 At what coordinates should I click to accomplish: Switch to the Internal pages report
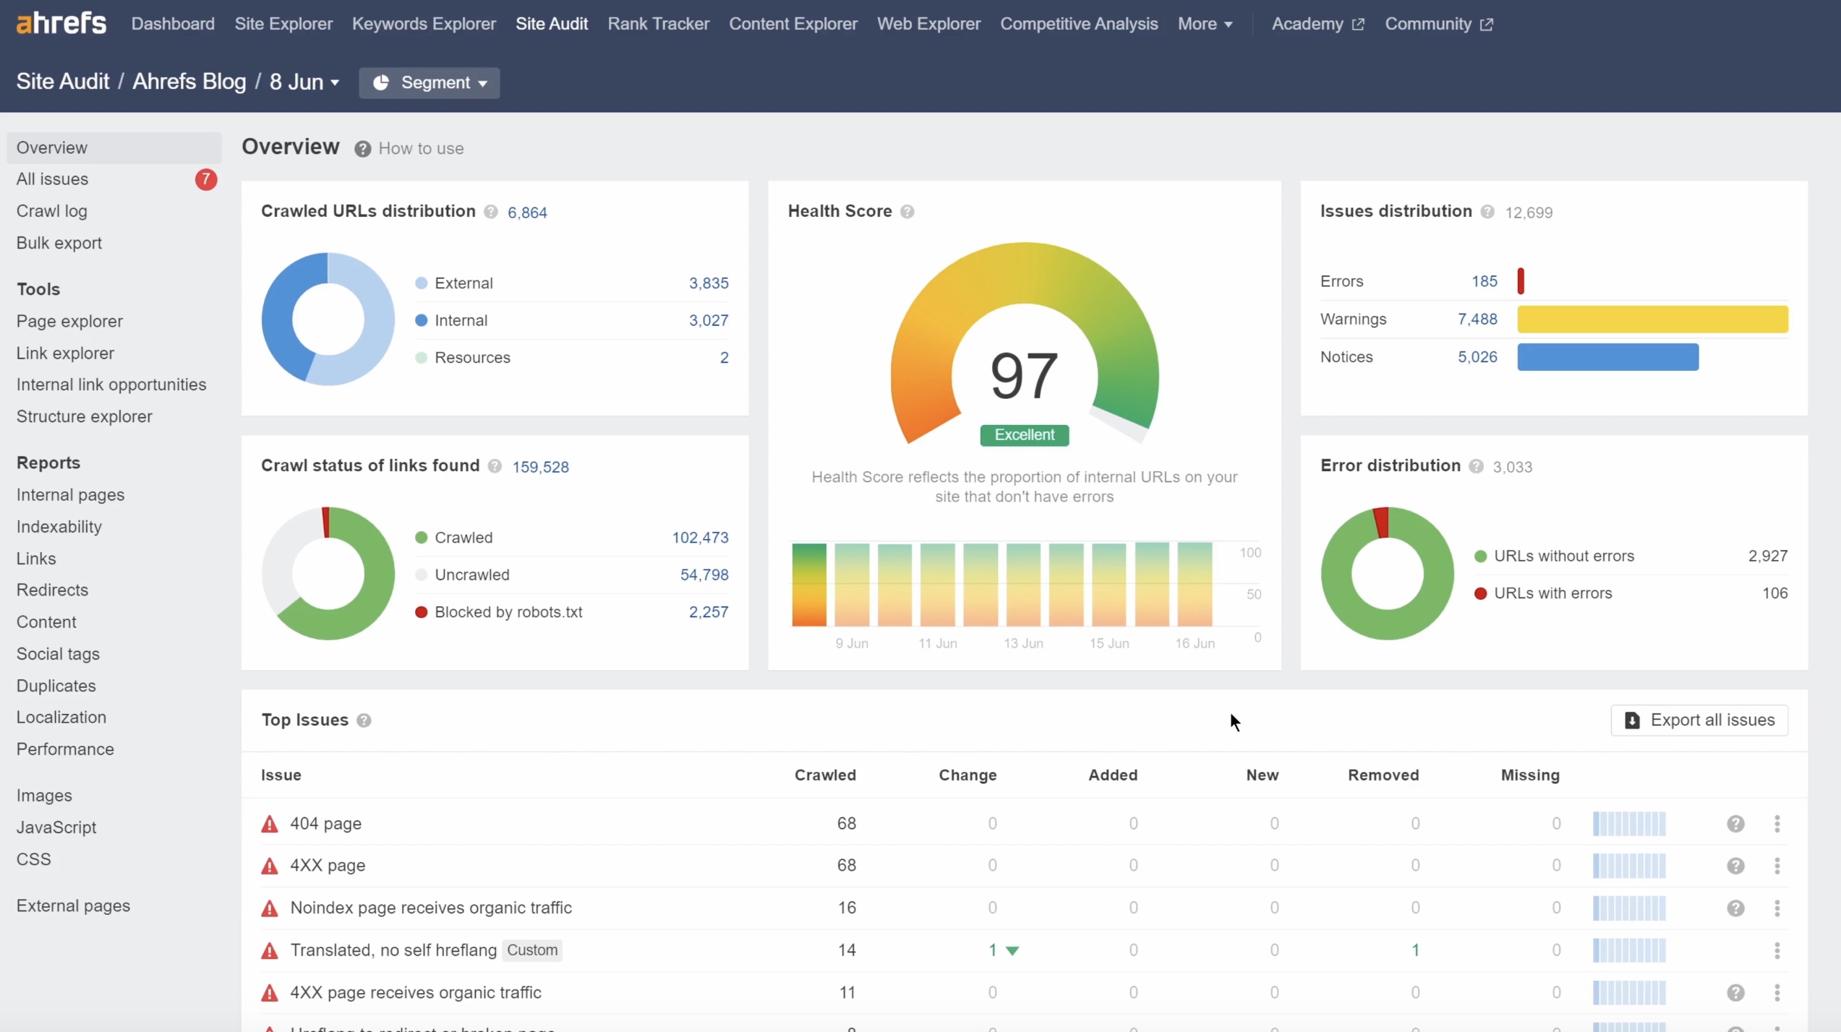pos(71,494)
